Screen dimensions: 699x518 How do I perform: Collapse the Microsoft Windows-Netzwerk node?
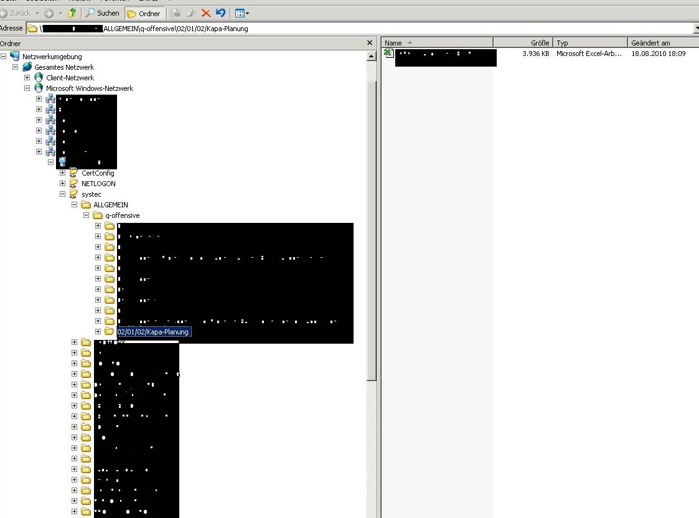point(27,88)
